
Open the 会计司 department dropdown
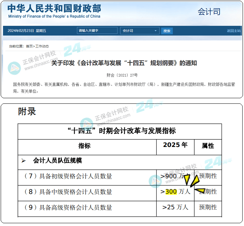point(140,31)
